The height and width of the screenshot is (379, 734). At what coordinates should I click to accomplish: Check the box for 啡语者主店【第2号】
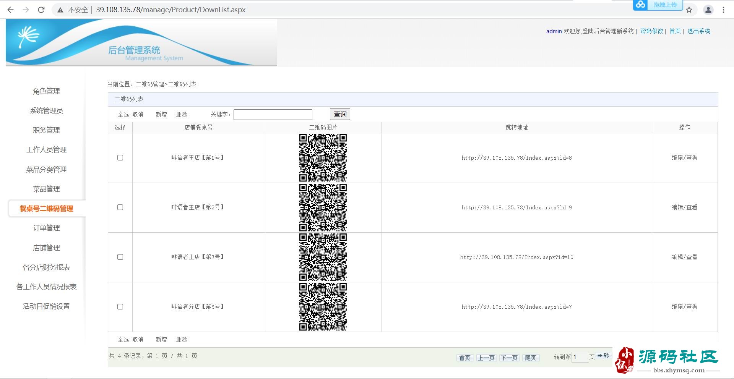120,207
